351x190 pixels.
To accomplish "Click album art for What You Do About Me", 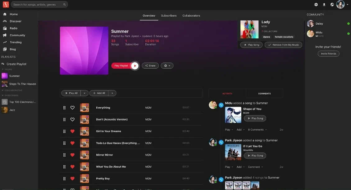I will point(84,167).
